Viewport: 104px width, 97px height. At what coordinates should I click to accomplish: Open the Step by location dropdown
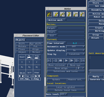[76, 54]
